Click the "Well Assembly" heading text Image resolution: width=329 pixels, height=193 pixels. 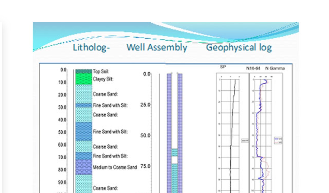coord(157,48)
